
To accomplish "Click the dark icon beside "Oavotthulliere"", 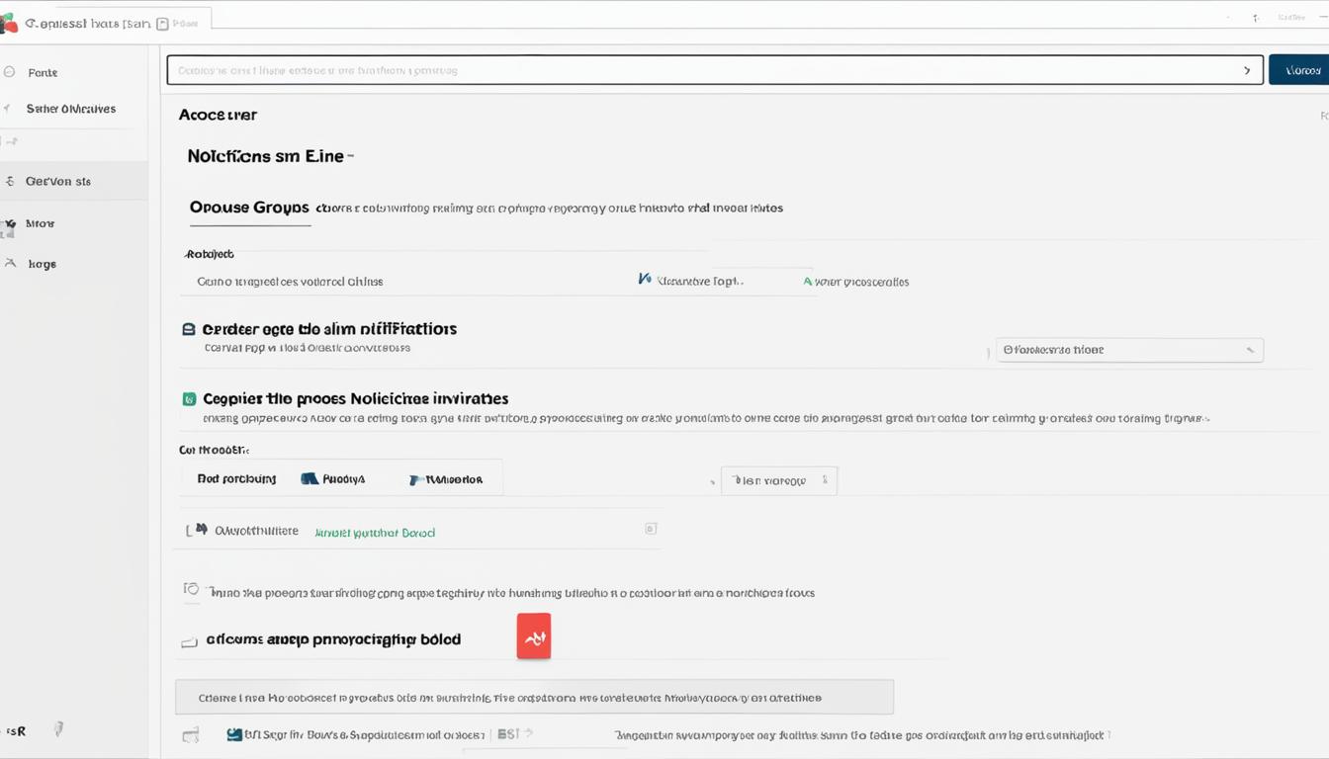I will tap(201, 530).
